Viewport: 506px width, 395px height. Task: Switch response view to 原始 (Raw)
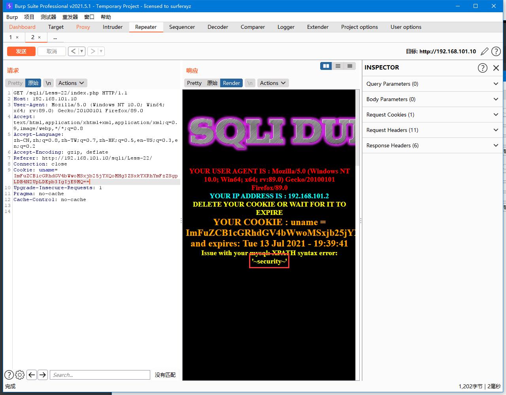tap(212, 83)
